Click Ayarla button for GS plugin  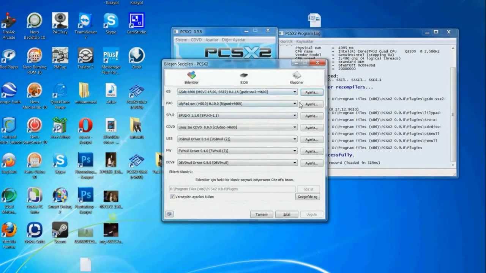click(x=312, y=92)
